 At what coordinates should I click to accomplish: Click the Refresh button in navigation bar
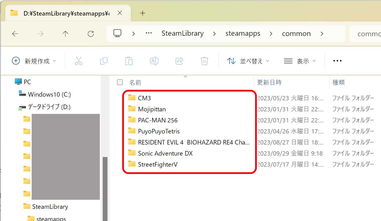91,34
